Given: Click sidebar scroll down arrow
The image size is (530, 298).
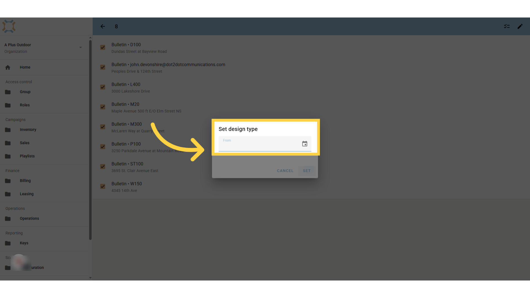Looking at the screenshot, I should click(x=90, y=278).
